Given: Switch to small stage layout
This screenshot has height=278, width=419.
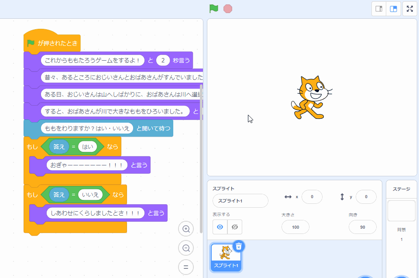Looking at the screenshot, I should [x=379, y=9].
